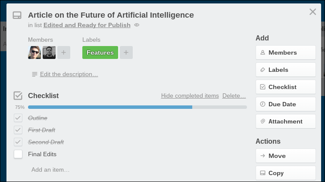Open the Labels picker in sidebar

285,70
